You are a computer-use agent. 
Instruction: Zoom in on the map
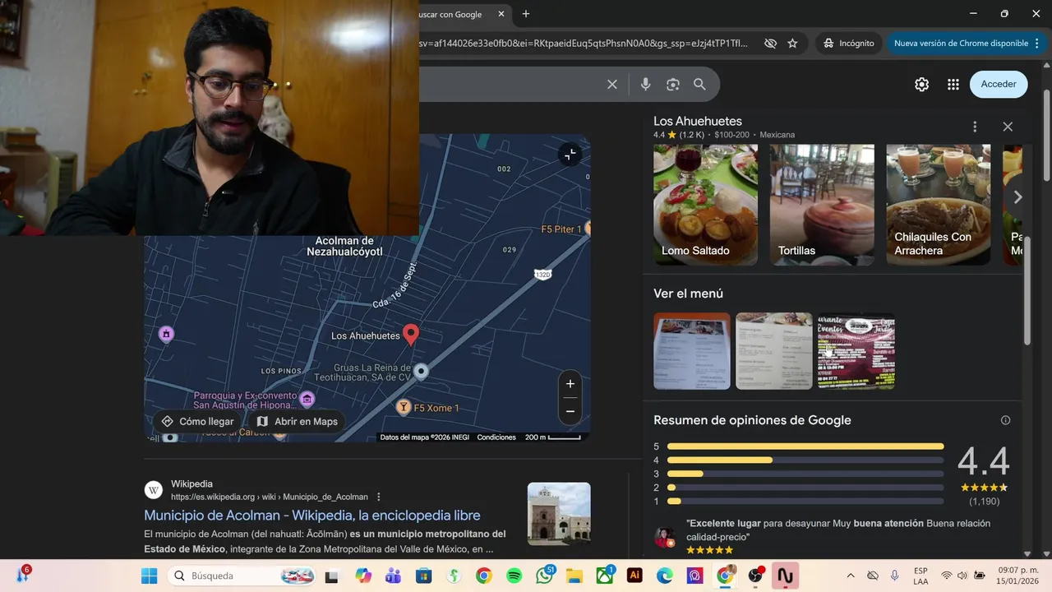coord(570,384)
